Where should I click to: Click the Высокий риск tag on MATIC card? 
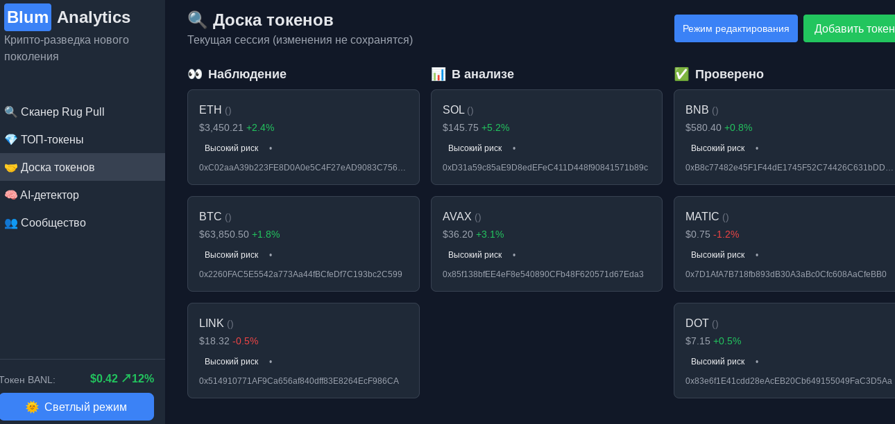717,255
